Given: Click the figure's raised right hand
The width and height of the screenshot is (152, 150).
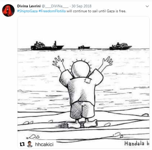Looking at the screenshot, I should point(108,62).
